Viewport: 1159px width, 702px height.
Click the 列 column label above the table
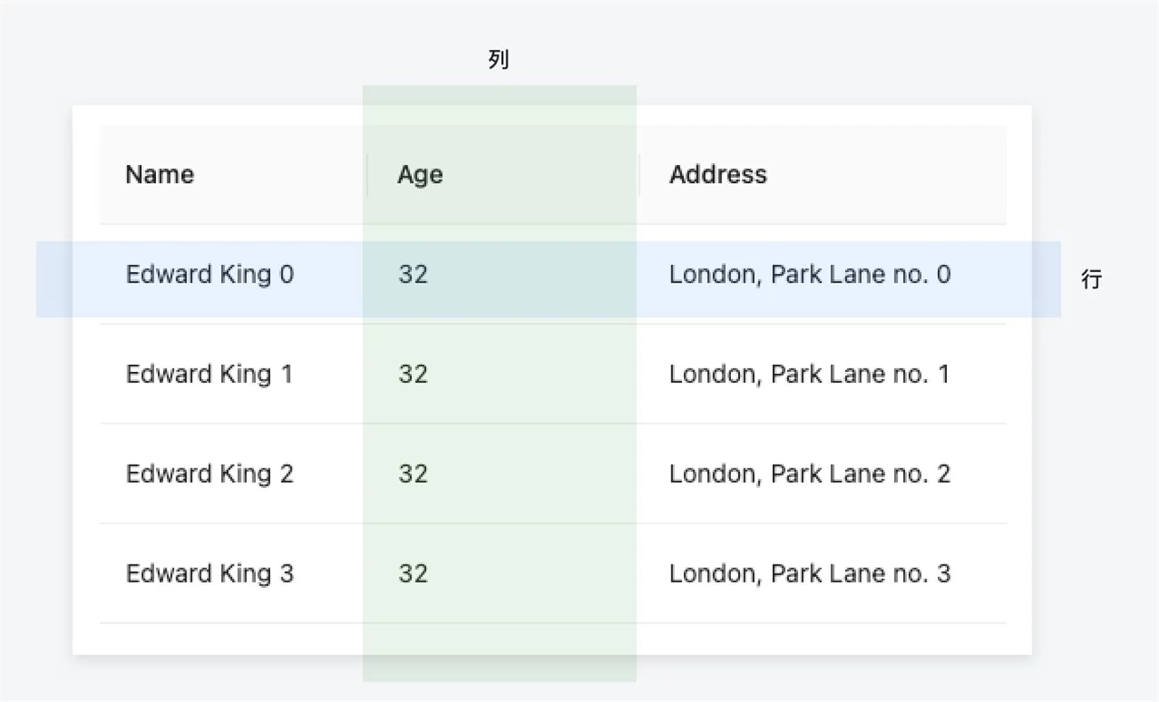click(498, 61)
